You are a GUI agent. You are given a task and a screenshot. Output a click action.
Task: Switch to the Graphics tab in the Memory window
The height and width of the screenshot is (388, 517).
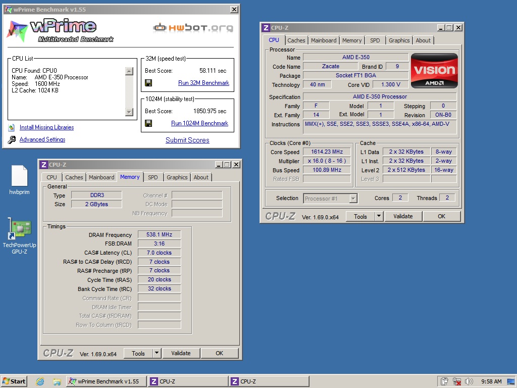point(177,177)
